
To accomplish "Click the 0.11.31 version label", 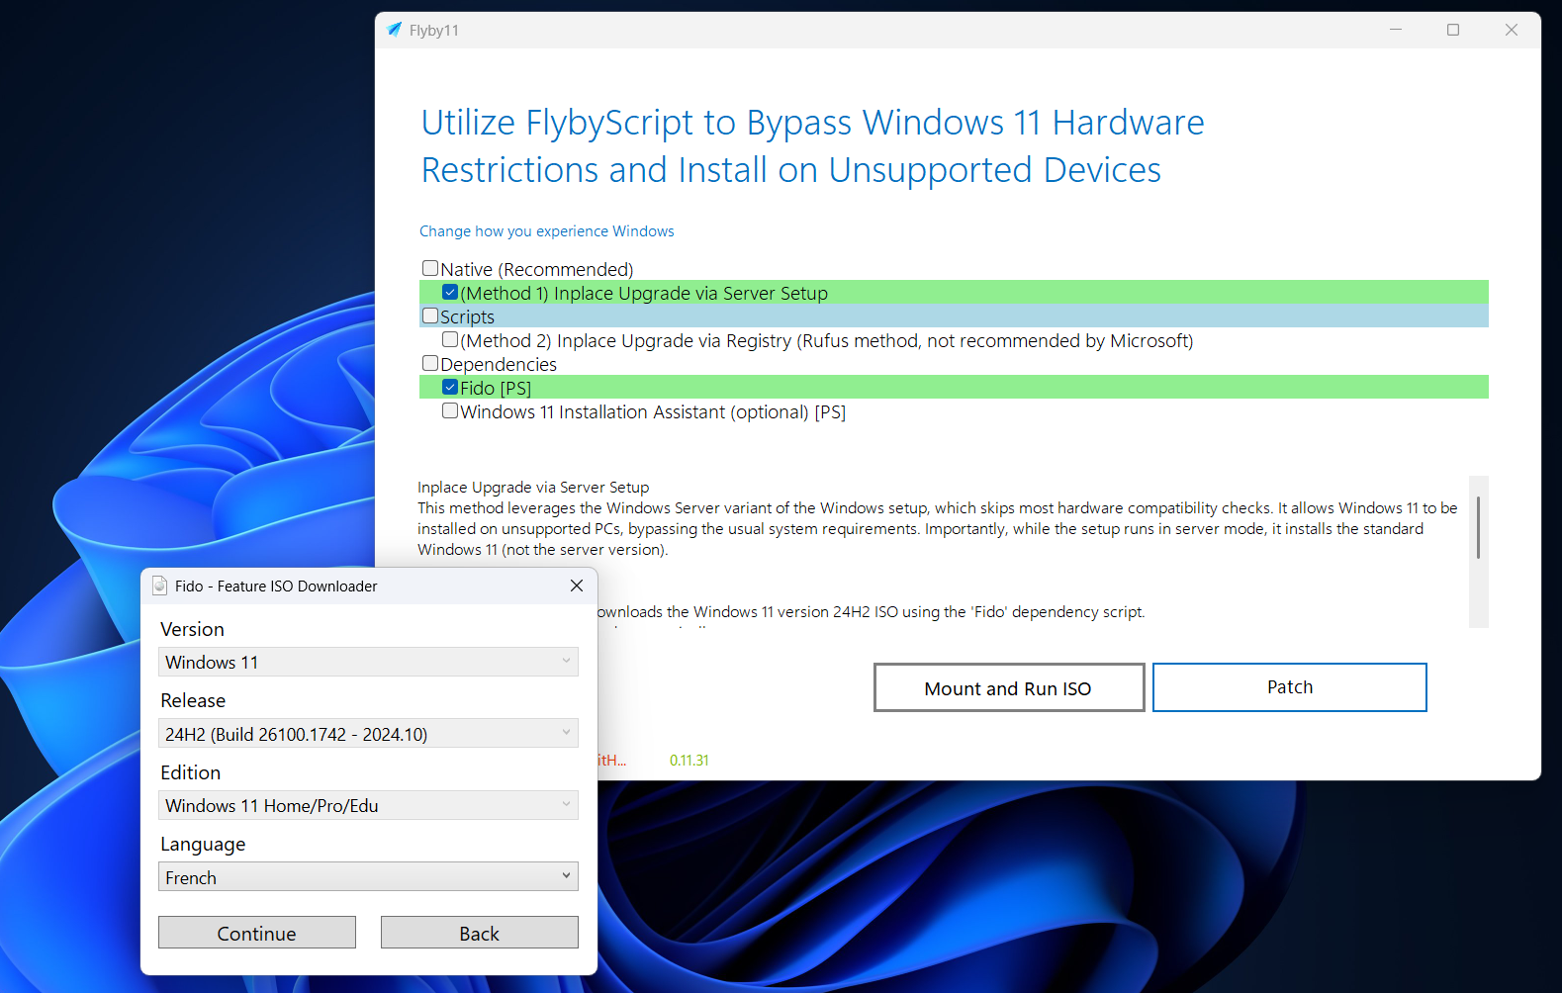I will click(689, 761).
